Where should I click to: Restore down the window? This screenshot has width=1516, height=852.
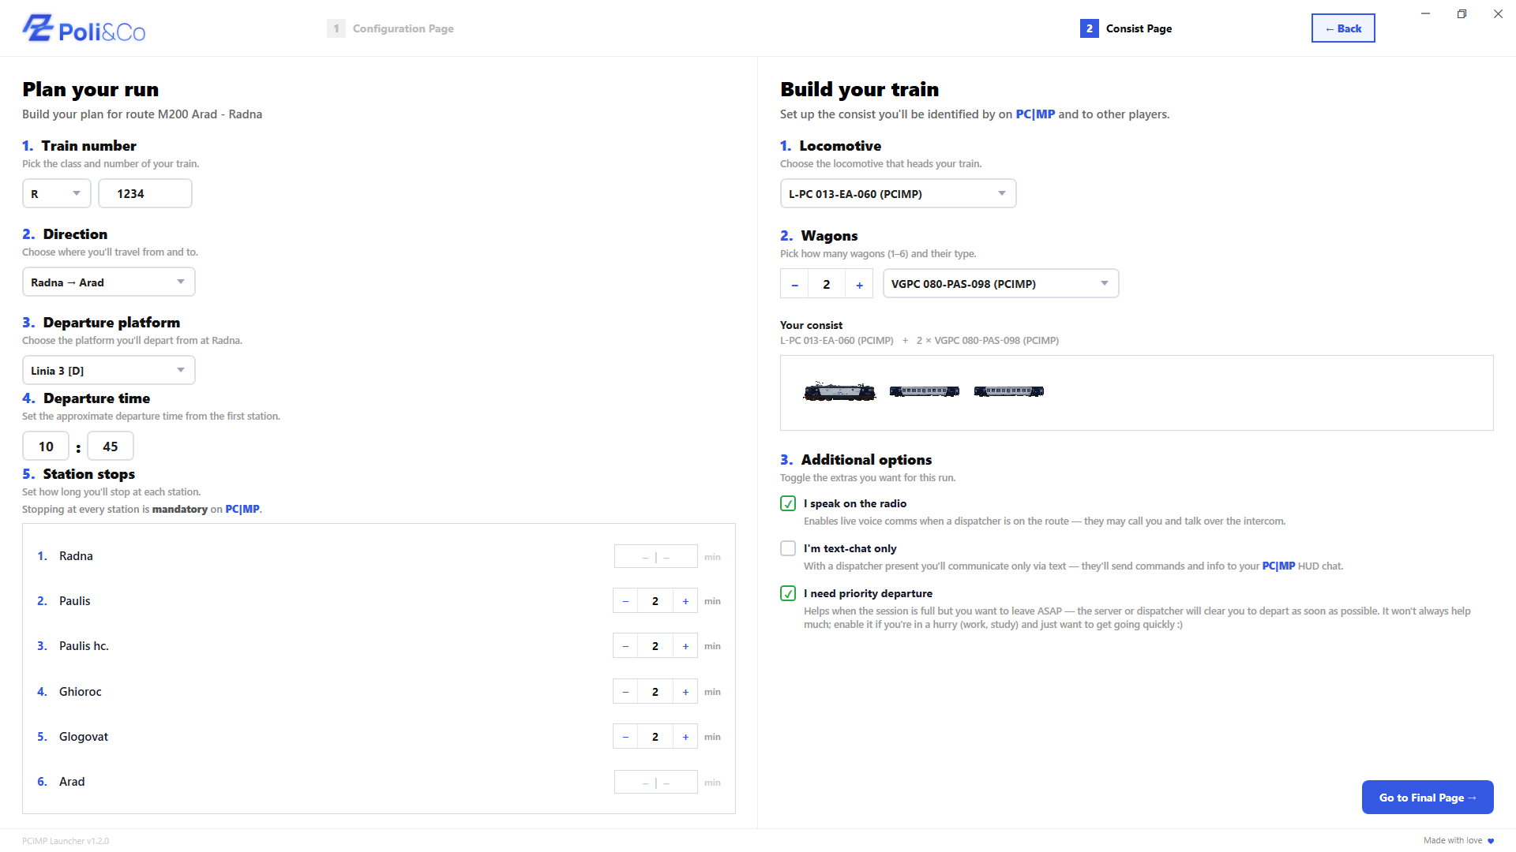pyautogui.click(x=1462, y=13)
